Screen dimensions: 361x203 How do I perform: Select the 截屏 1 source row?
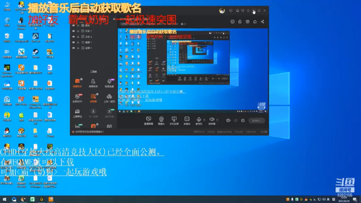click(x=94, y=42)
